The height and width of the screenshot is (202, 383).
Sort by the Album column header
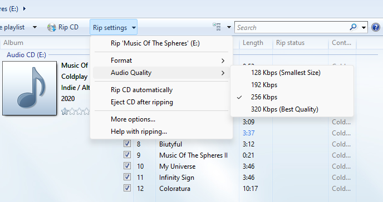coord(13,43)
